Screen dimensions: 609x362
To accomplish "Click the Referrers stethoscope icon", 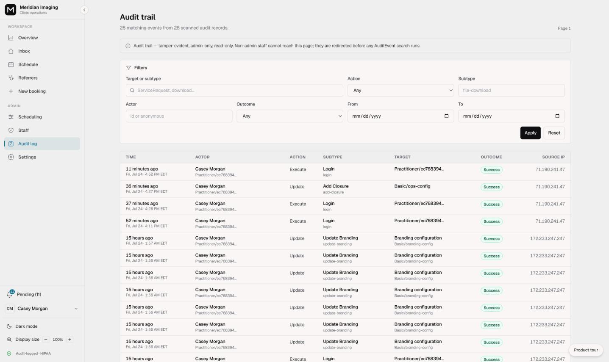I will click(11, 78).
